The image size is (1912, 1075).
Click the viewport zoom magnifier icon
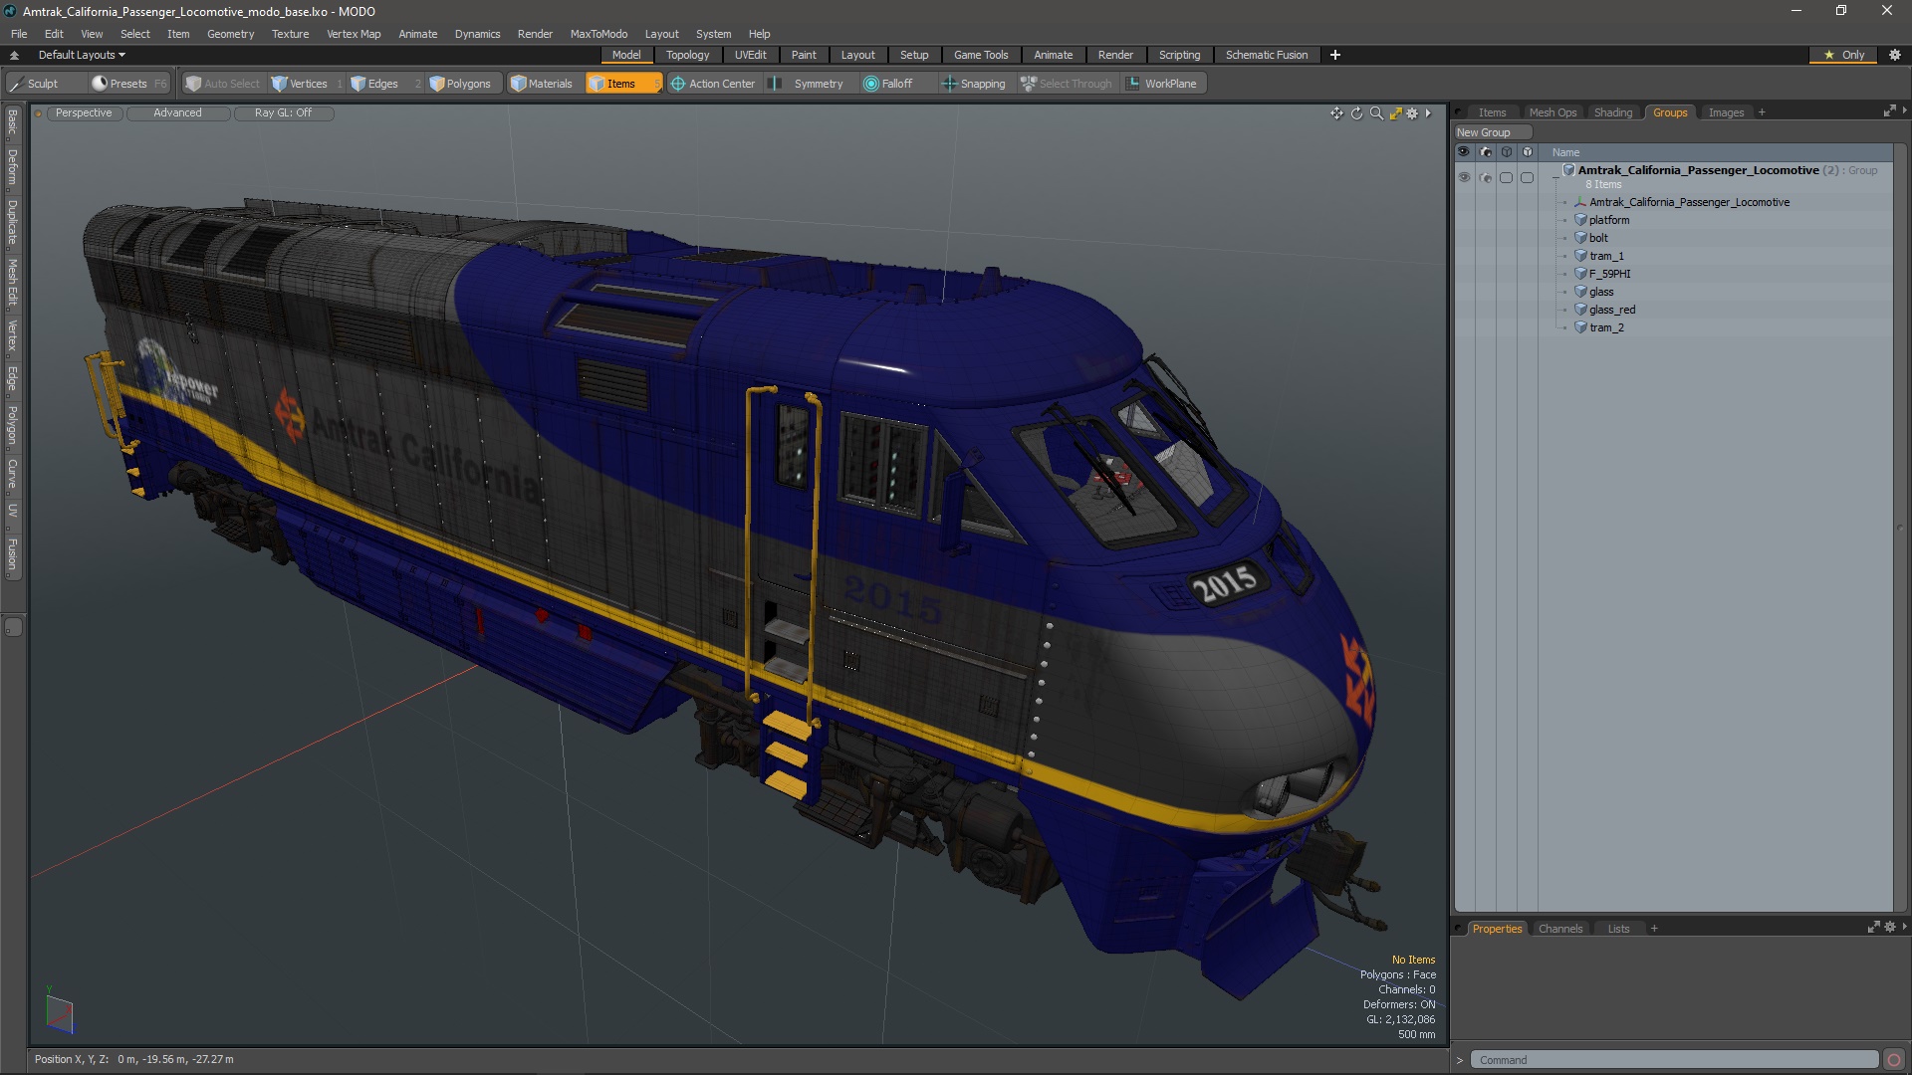pos(1376,113)
